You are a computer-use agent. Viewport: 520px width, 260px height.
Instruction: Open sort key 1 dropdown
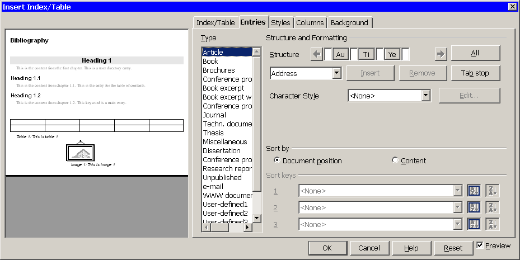(x=458, y=191)
